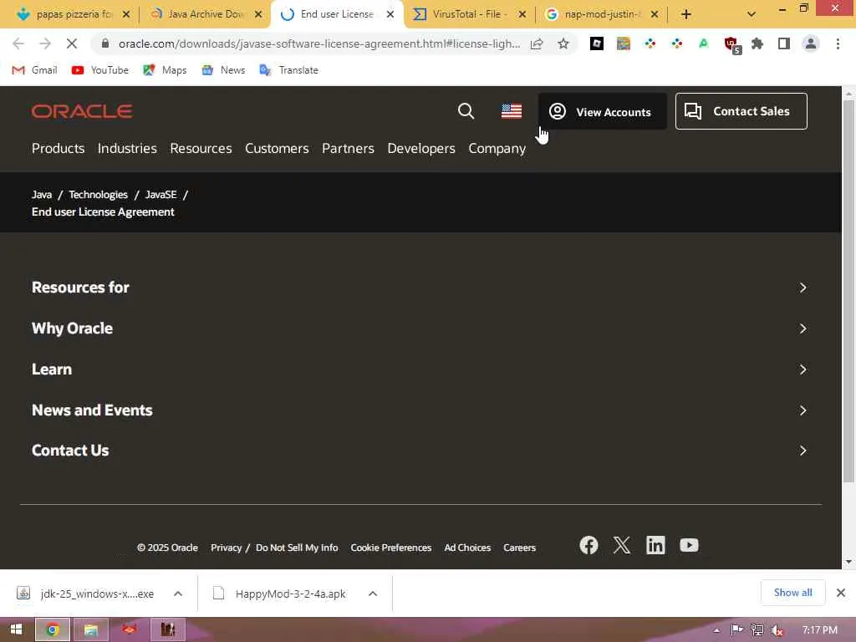Click the address bar URL field
Screen dimensions: 856x642
pos(319,43)
